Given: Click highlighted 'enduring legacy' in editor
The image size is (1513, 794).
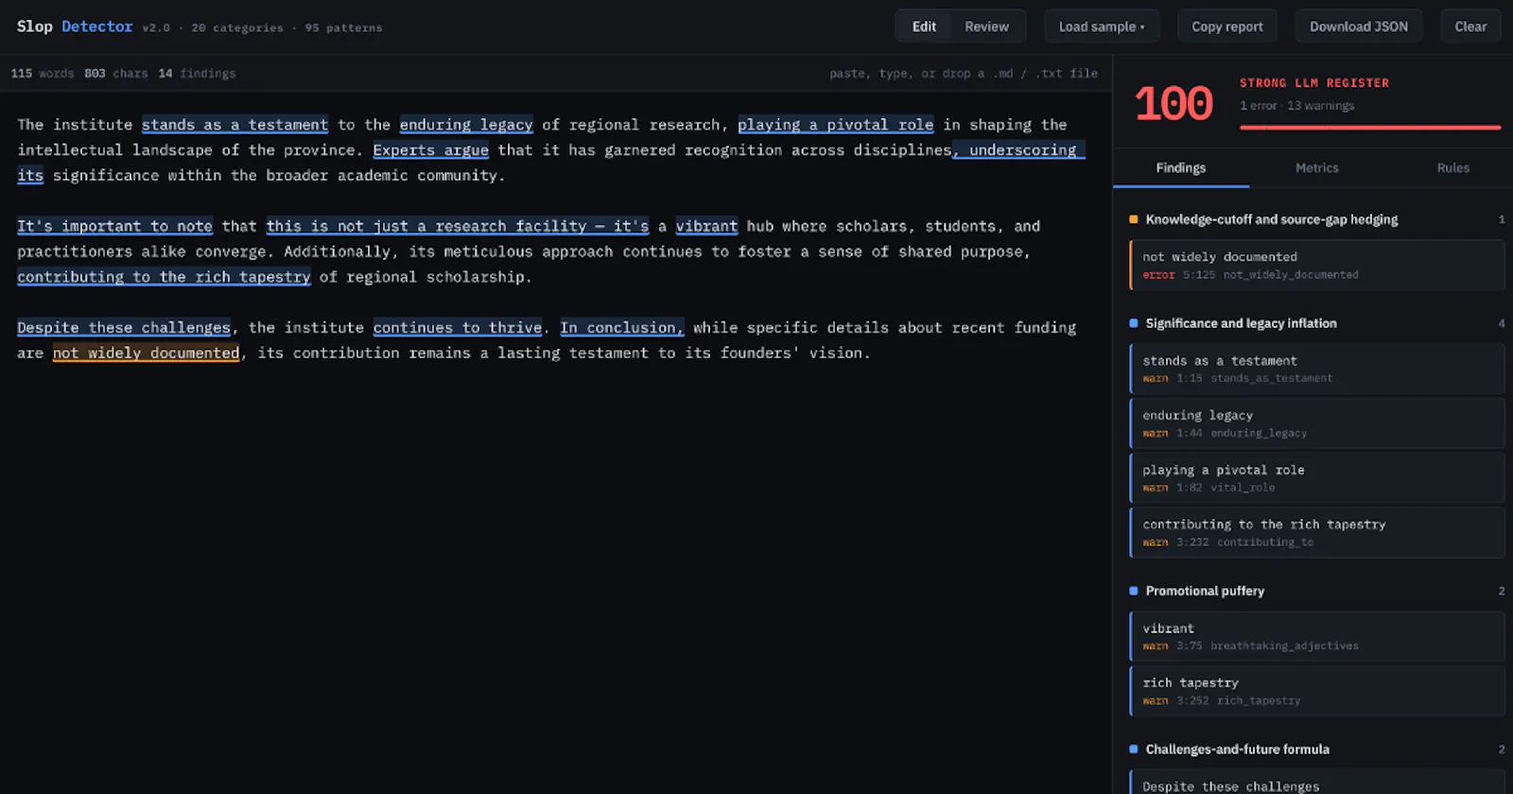Looking at the screenshot, I should 466,125.
